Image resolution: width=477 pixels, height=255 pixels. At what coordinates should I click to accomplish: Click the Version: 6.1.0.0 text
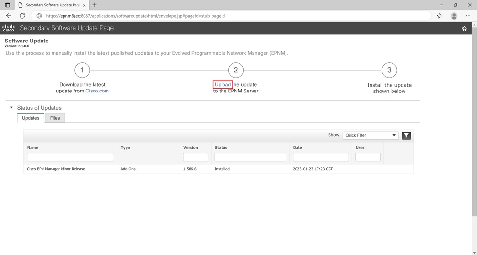pos(17,46)
